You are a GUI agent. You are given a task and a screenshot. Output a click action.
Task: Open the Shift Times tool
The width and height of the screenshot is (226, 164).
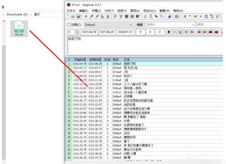click(x=184, y=16)
